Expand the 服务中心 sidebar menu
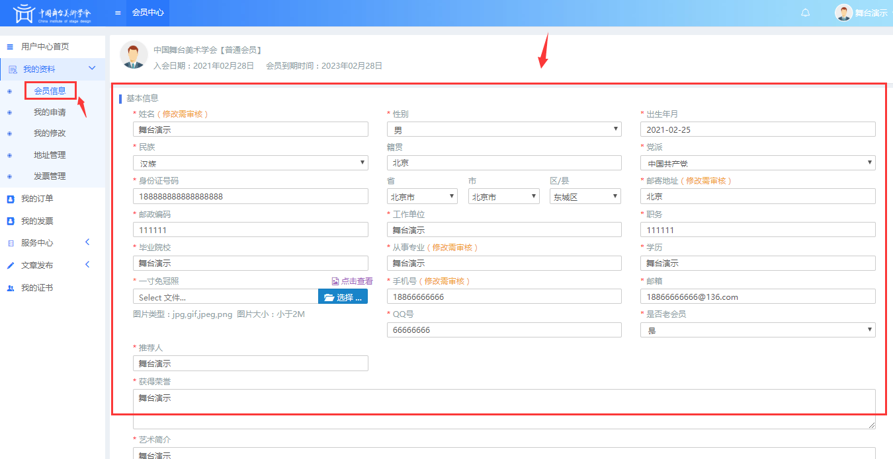 click(x=87, y=243)
